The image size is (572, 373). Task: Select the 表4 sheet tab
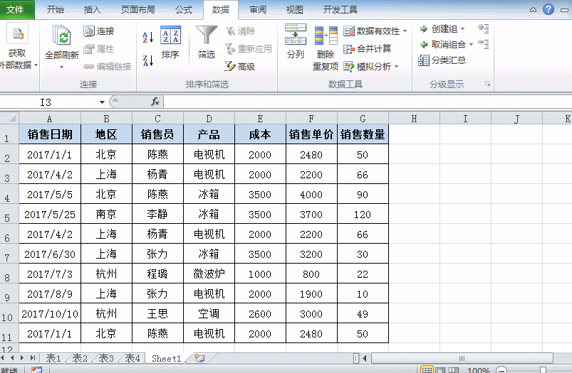pos(132,359)
